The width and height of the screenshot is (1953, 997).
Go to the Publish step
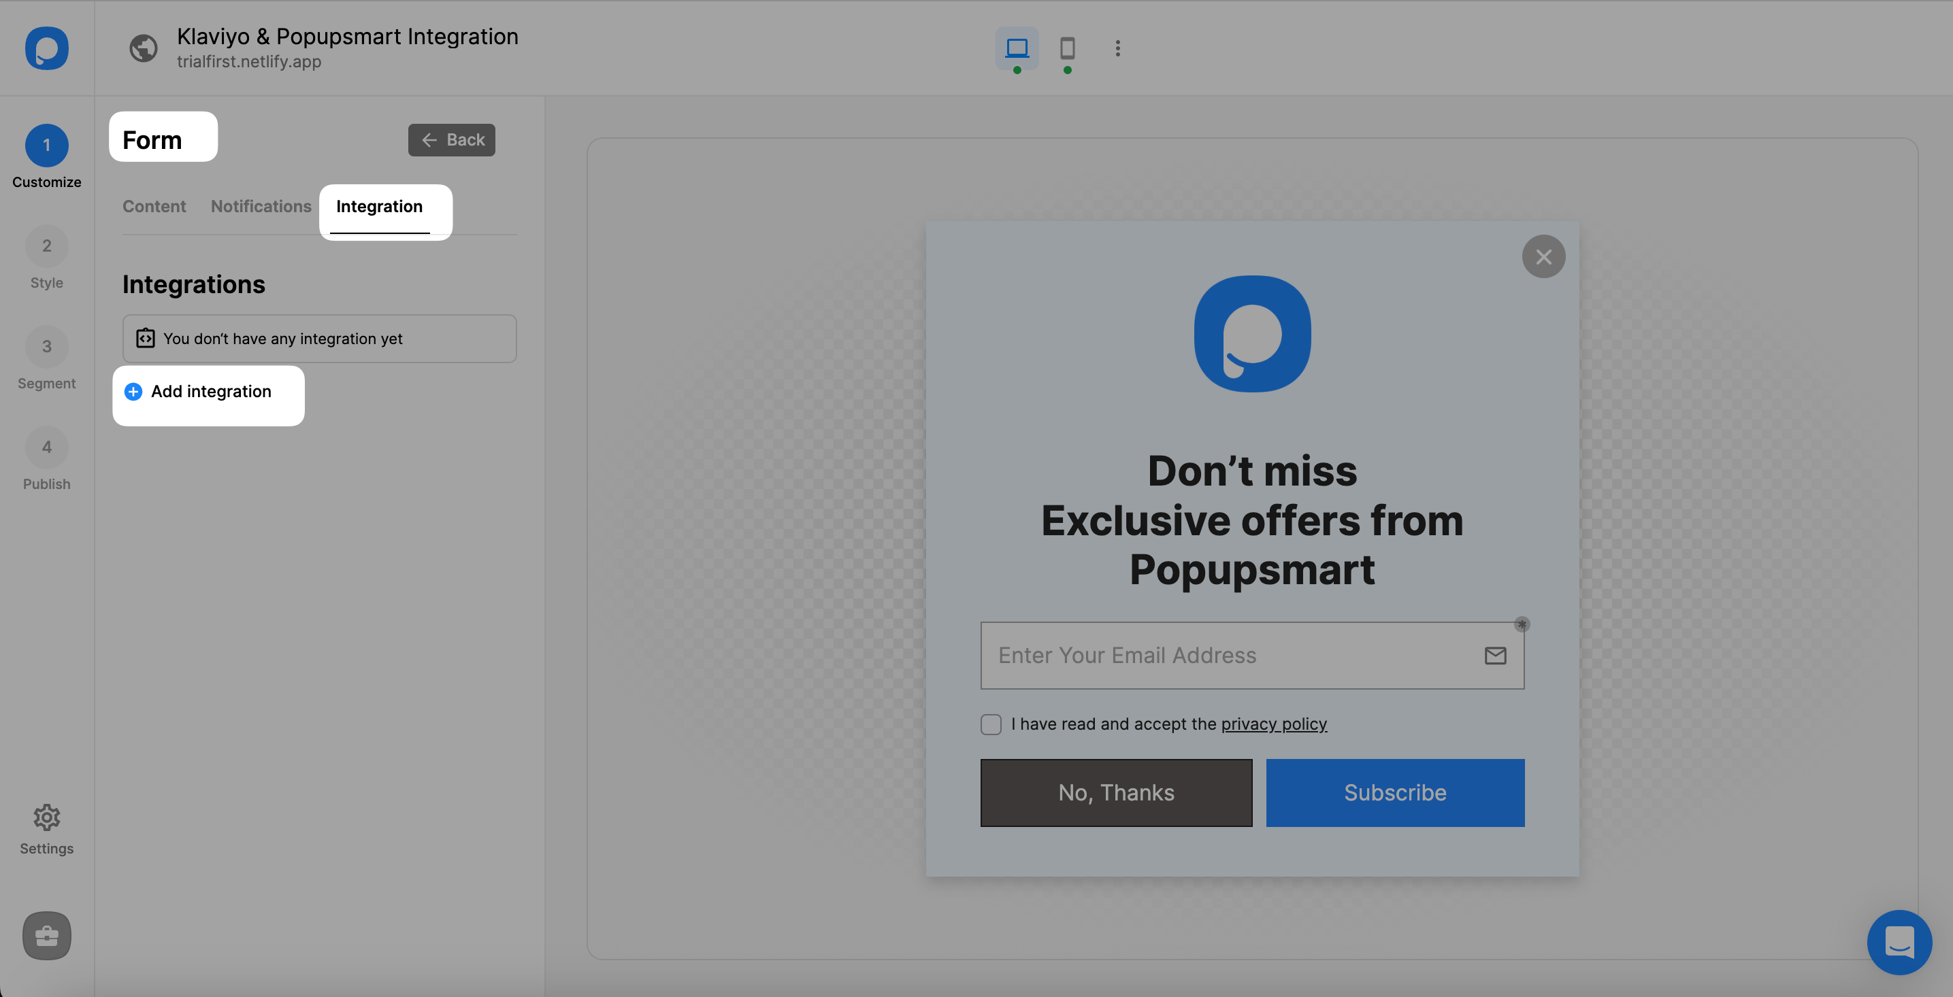coord(46,447)
